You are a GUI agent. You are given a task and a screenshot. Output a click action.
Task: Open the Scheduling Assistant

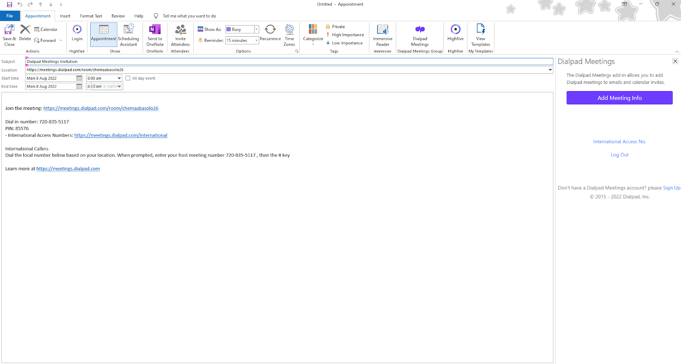tap(129, 35)
